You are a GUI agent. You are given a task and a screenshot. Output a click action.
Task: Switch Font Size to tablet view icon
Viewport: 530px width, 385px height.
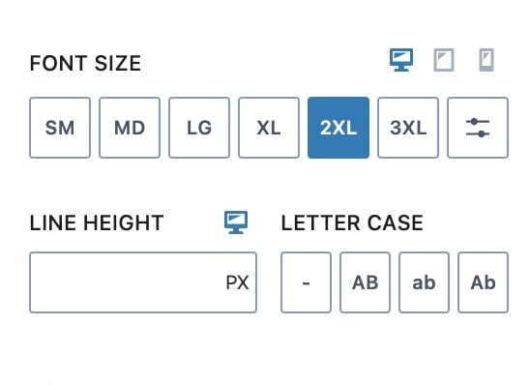click(444, 60)
